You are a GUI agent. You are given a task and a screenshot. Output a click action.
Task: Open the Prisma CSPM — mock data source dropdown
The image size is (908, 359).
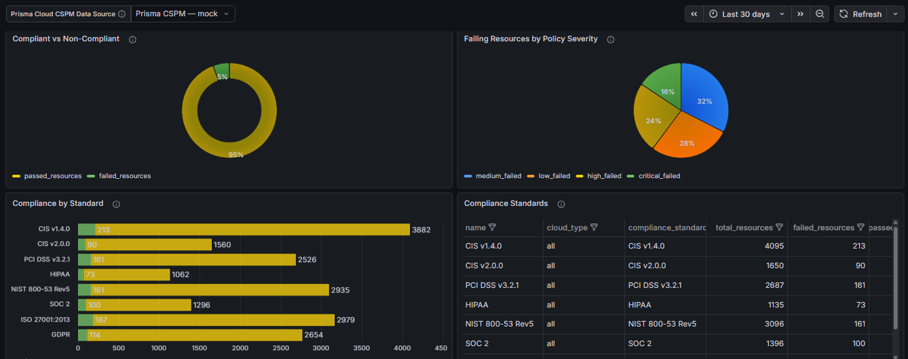(183, 14)
